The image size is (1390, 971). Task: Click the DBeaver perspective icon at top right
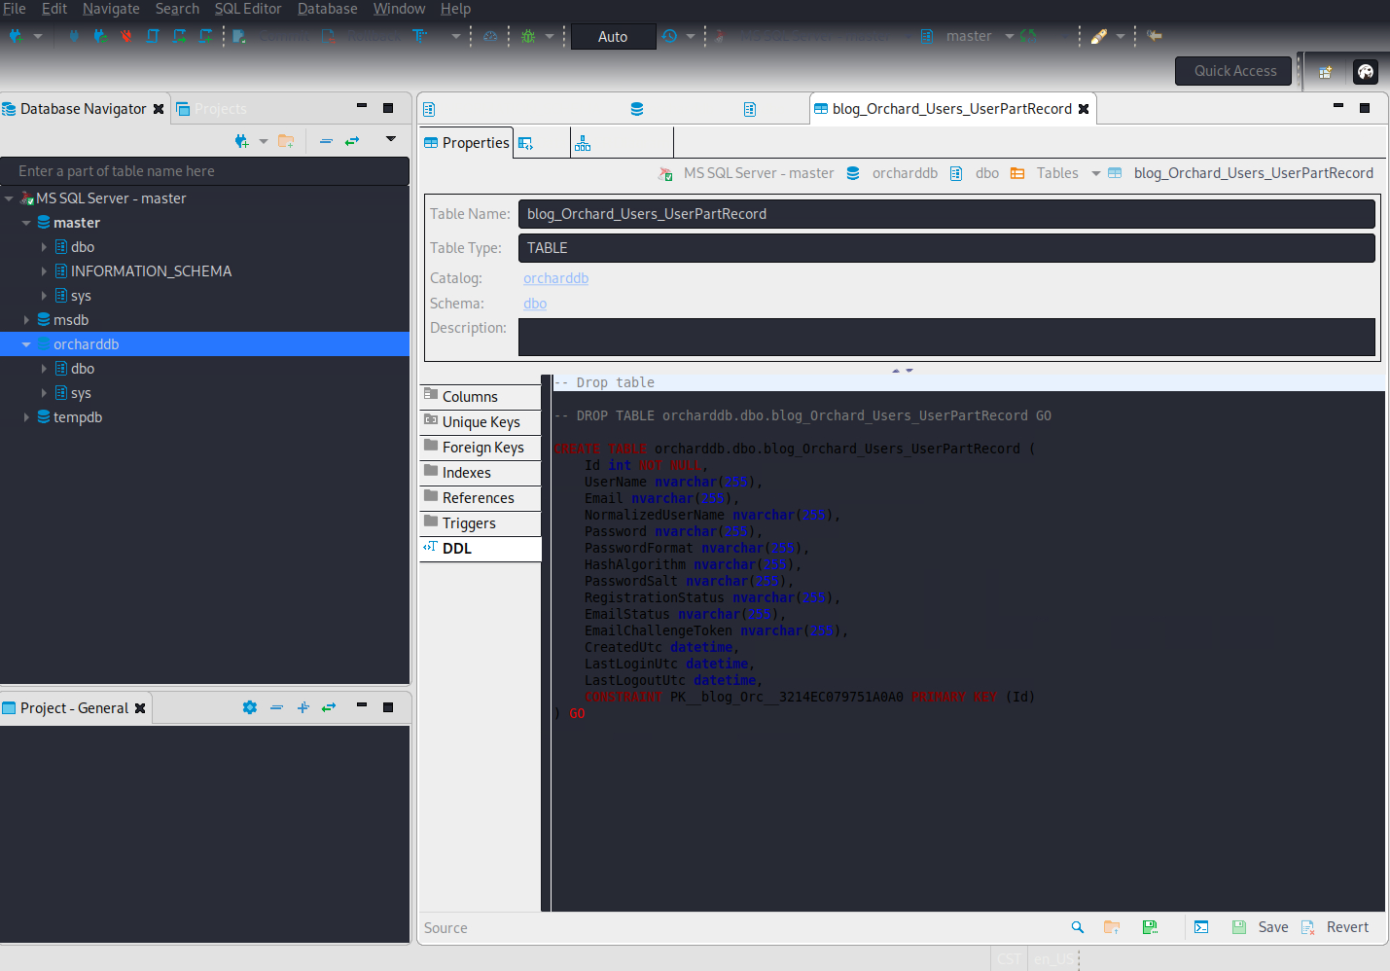pyautogui.click(x=1366, y=72)
